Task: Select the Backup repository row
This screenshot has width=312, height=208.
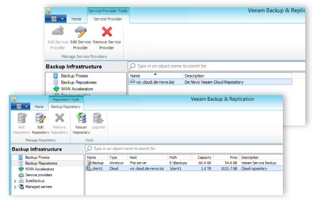Action: pos(184,163)
